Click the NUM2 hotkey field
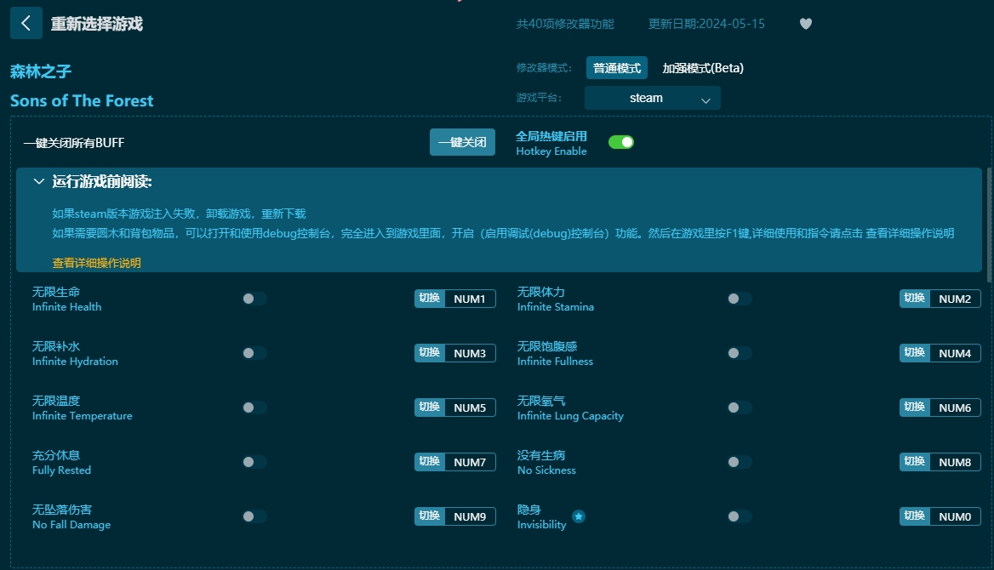The height and width of the screenshot is (570, 994). [x=955, y=299]
